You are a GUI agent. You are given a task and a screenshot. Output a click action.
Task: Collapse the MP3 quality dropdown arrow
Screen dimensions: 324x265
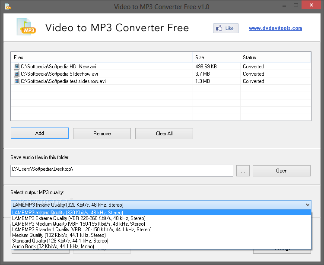(x=308, y=205)
